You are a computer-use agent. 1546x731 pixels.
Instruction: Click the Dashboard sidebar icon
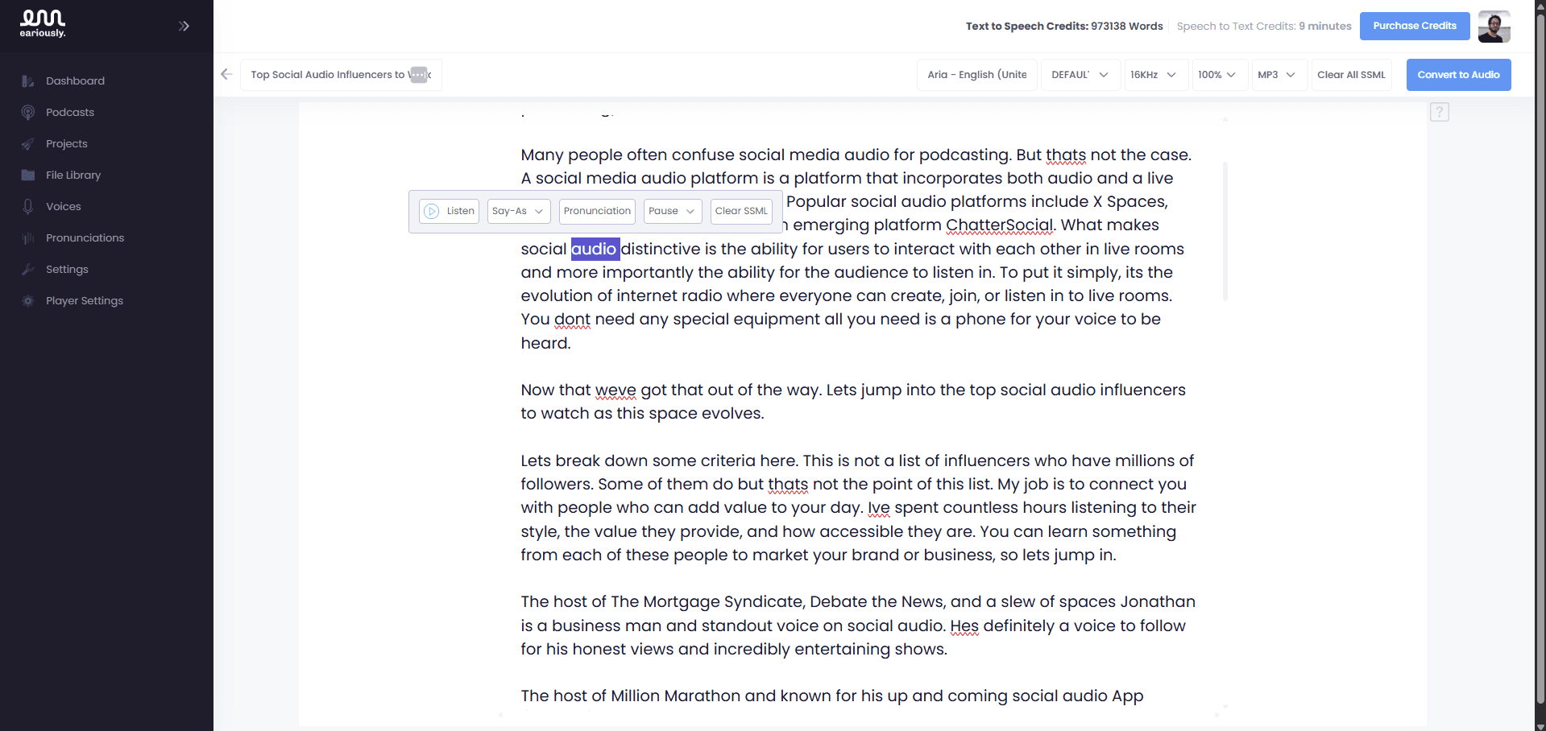28,81
